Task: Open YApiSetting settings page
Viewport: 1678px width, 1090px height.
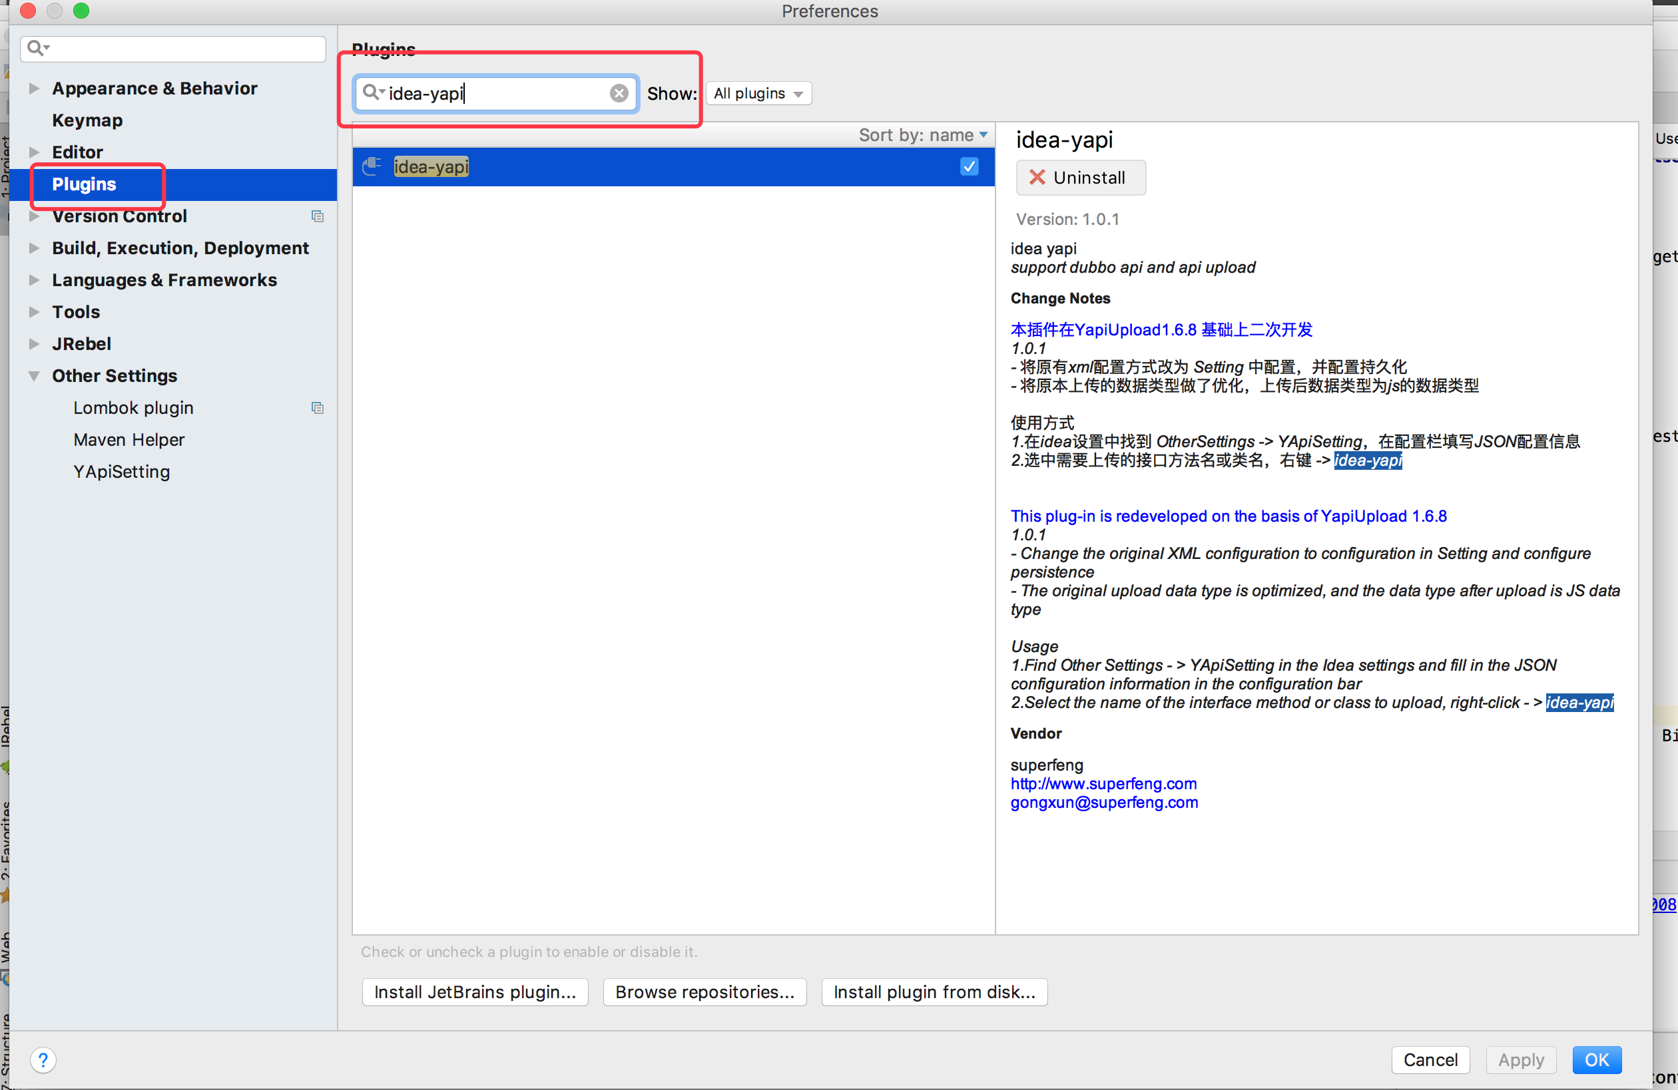Action: tap(121, 472)
